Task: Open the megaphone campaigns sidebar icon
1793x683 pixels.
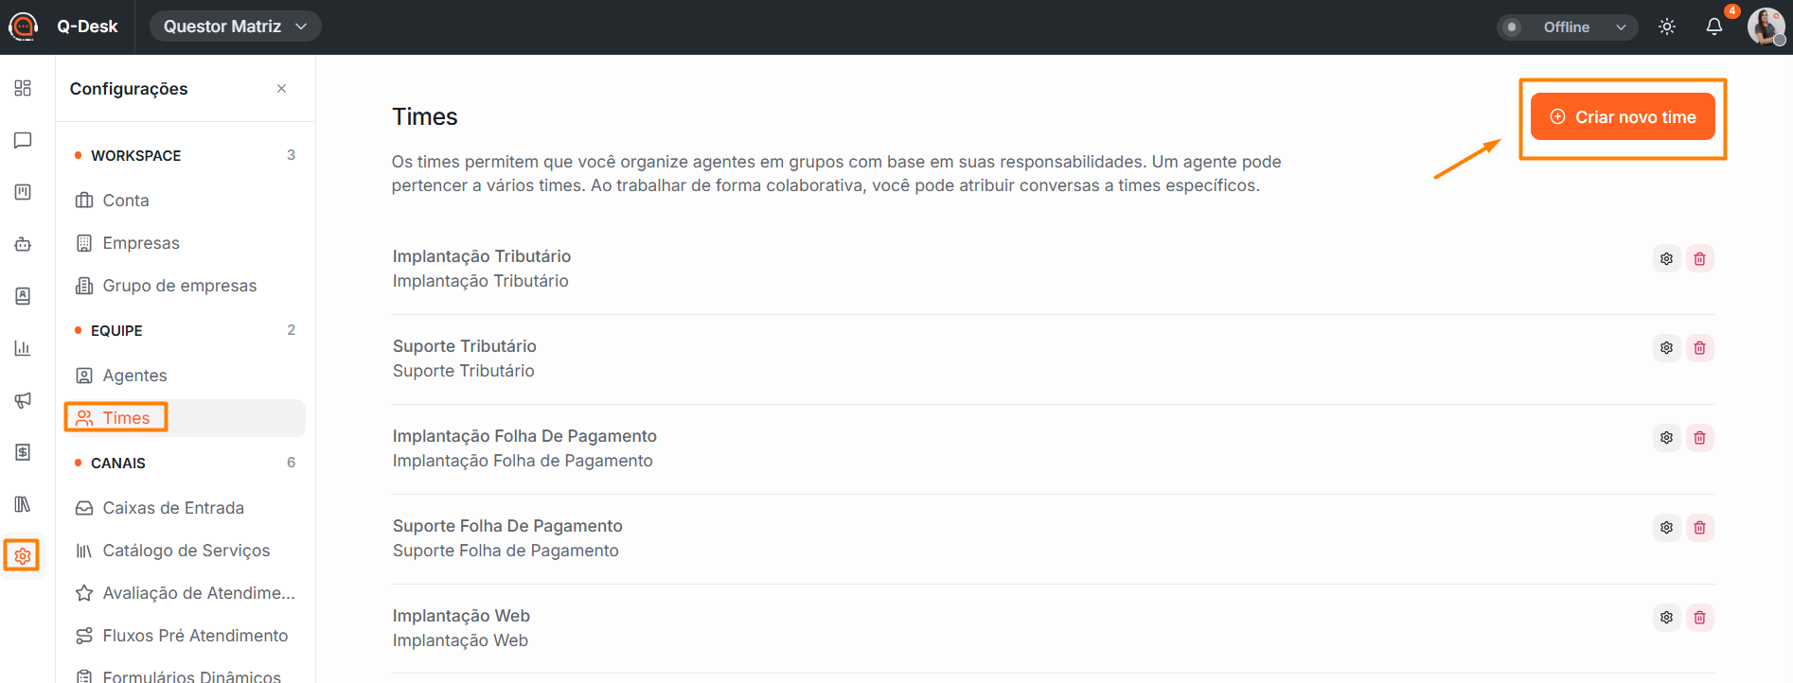Action: (23, 400)
